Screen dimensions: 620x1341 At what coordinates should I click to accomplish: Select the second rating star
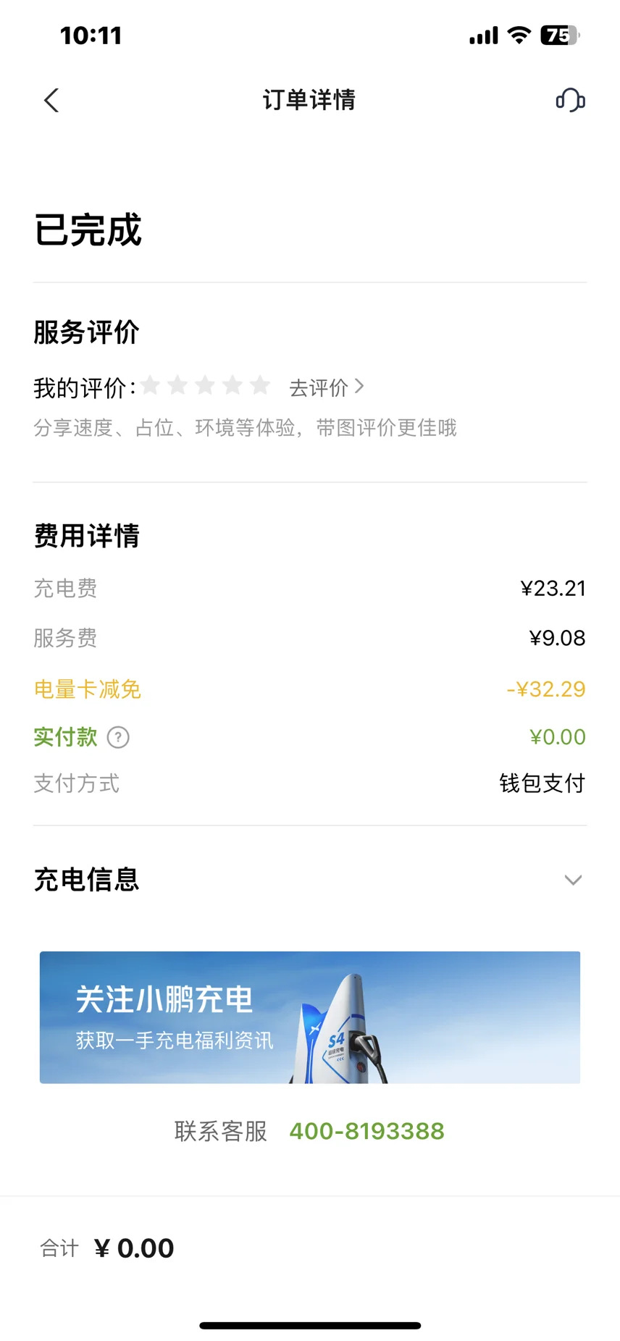pos(177,386)
